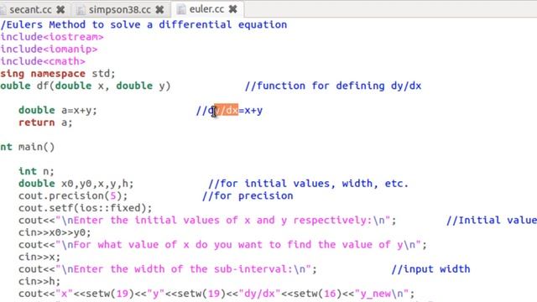Click the include<iostream> line

tap(52, 37)
